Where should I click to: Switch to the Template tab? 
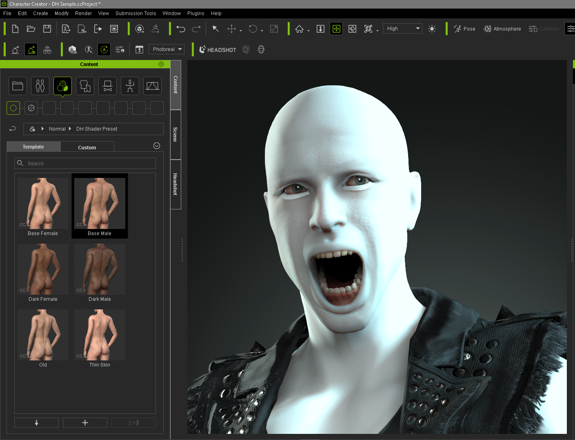(33, 147)
